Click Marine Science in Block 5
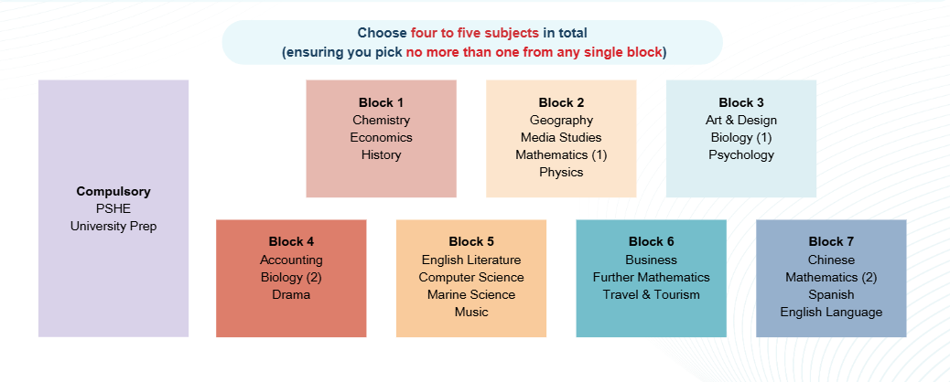 click(471, 294)
